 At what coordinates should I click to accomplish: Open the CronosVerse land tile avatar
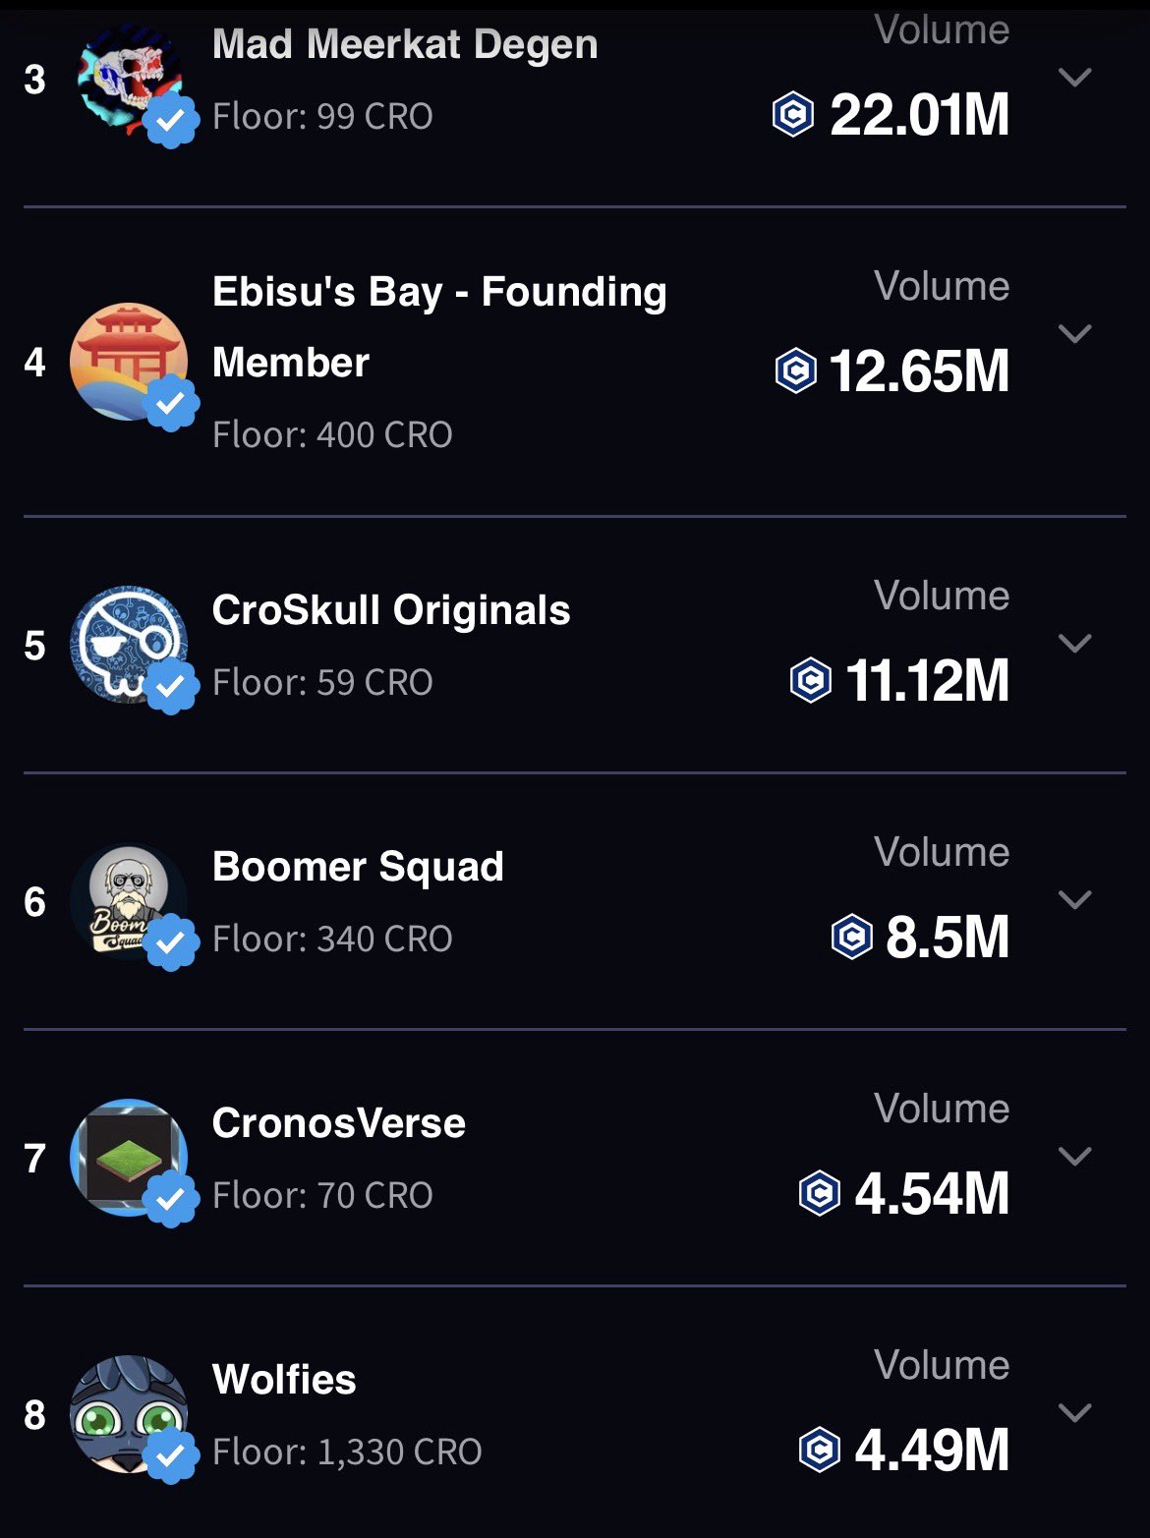[129, 1158]
